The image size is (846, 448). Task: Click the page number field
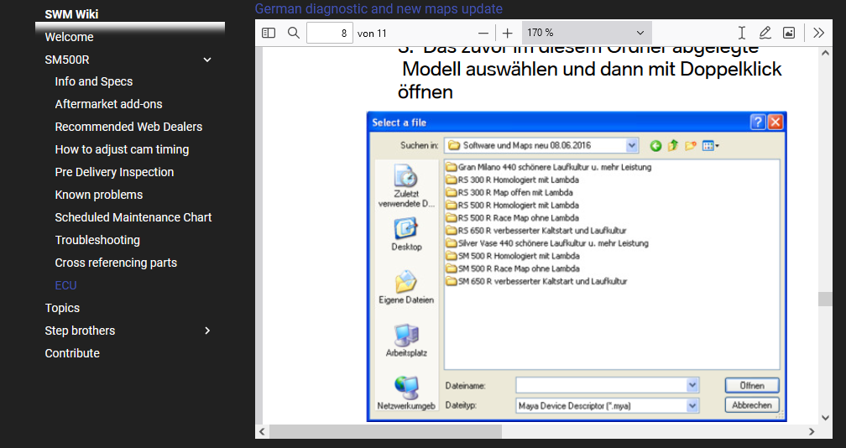click(329, 33)
